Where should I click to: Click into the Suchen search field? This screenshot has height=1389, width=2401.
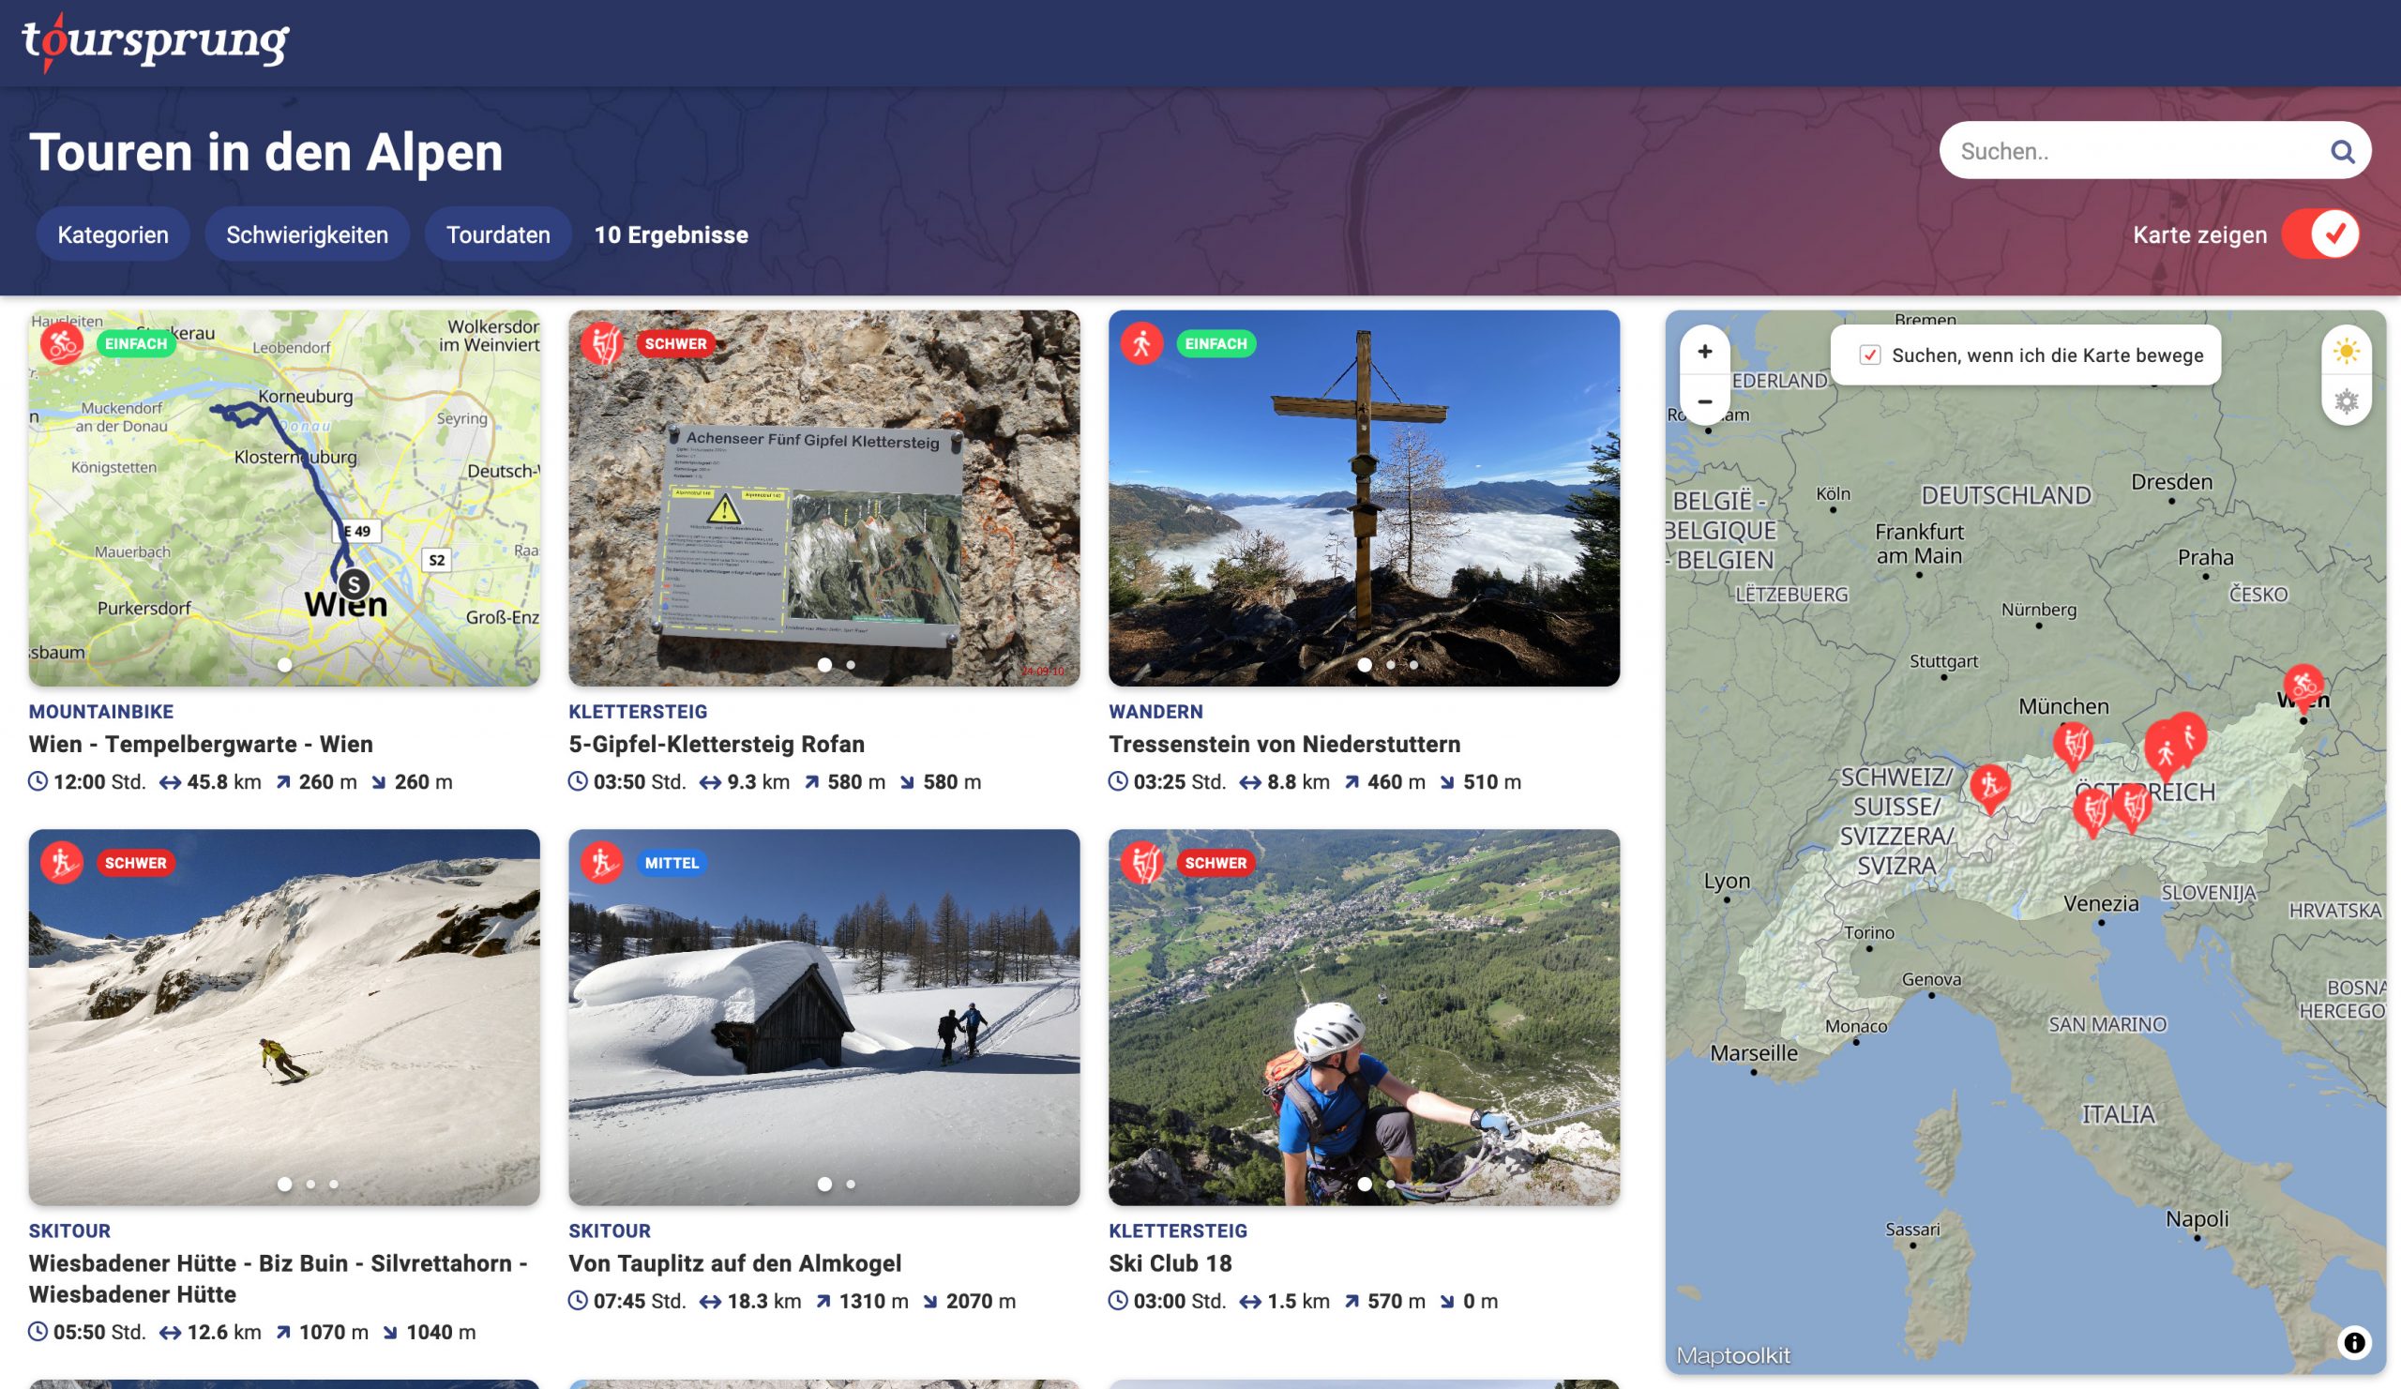[x=2124, y=152]
